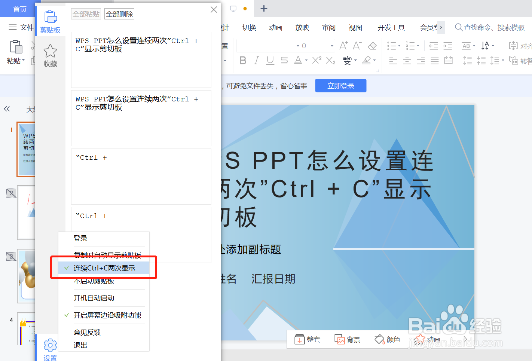
Task: Open the 拼音 wén phonetic dropdown
Action: tap(355, 60)
